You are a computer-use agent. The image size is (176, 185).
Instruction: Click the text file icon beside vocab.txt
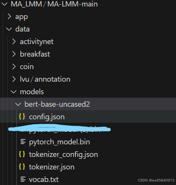pyautogui.click(x=23, y=179)
